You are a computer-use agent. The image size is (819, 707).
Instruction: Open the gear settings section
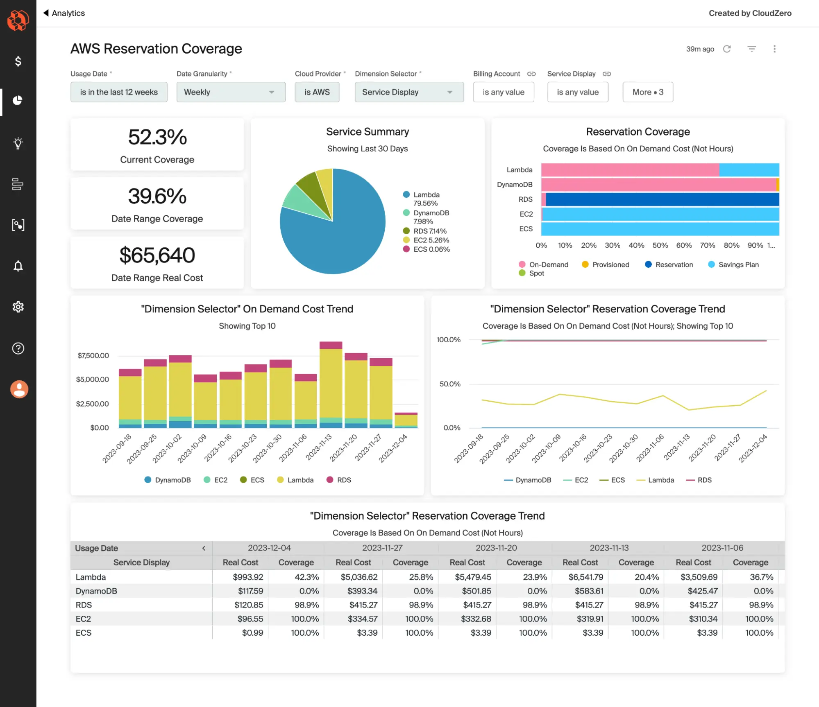pyautogui.click(x=18, y=307)
